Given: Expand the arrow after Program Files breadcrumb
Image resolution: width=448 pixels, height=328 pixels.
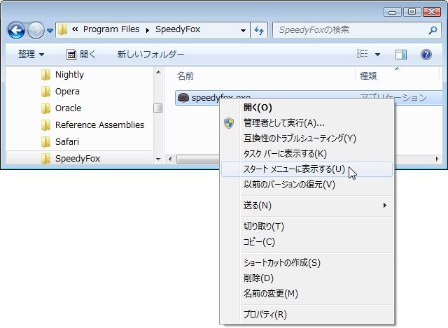Looking at the screenshot, I should pos(148,30).
